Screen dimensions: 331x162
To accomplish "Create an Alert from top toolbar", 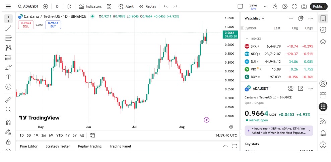I will pyautogui.click(x=126, y=6).
